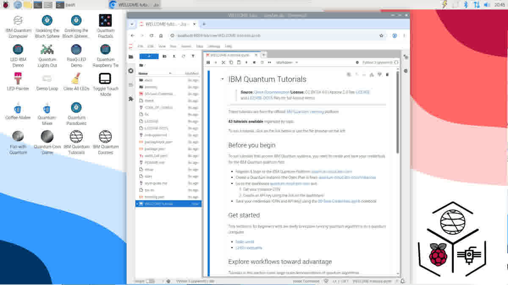Cut the selected cell with scissors icon

click(224, 62)
